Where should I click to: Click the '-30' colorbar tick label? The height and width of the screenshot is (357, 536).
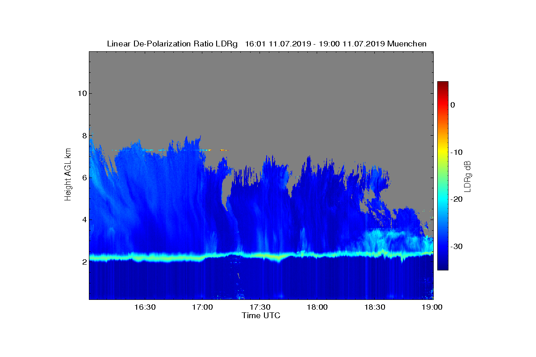point(456,246)
